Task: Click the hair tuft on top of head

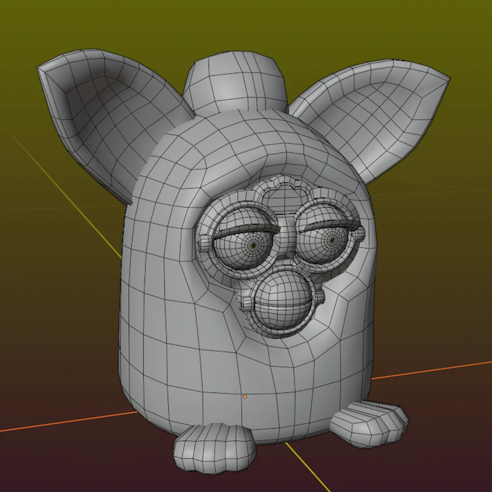Action: pos(235,83)
